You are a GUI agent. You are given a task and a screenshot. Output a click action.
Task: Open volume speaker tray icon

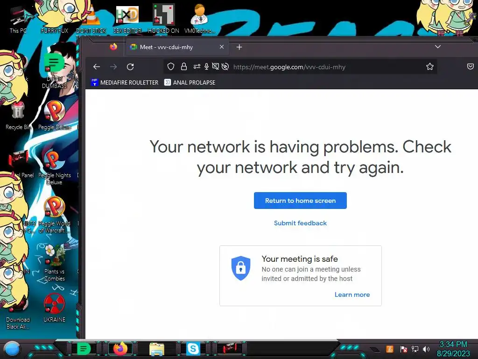click(426, 349)
